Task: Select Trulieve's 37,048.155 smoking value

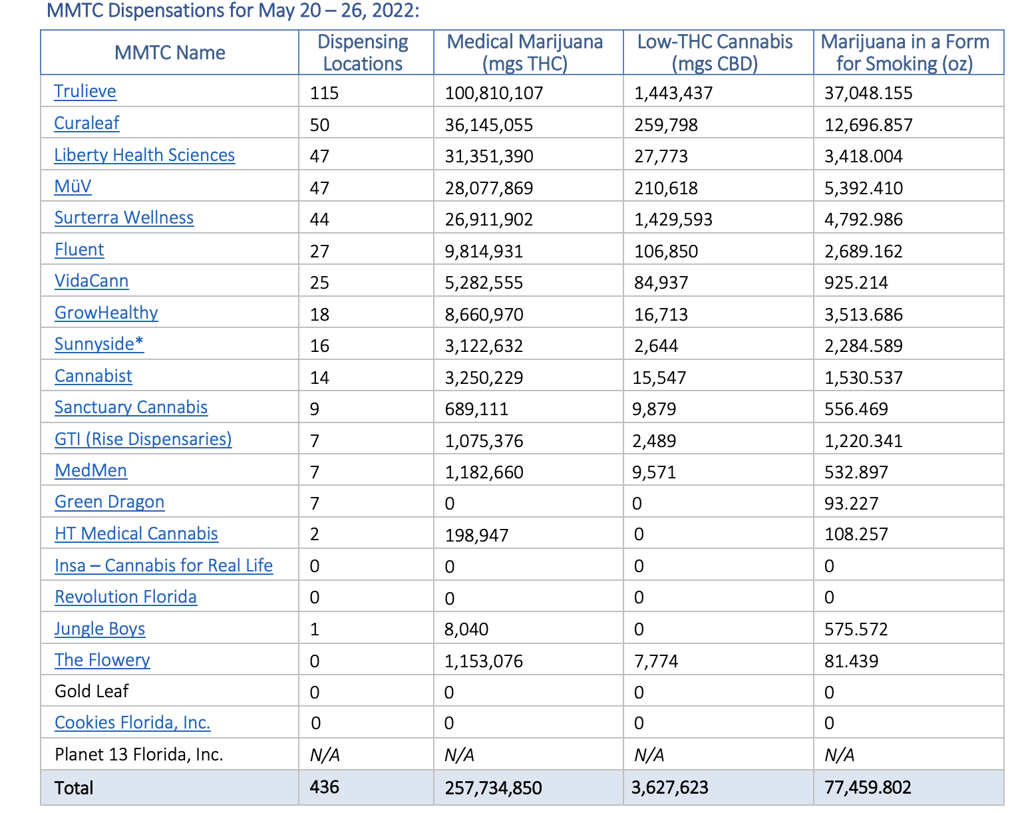Action: pos(868,93)
